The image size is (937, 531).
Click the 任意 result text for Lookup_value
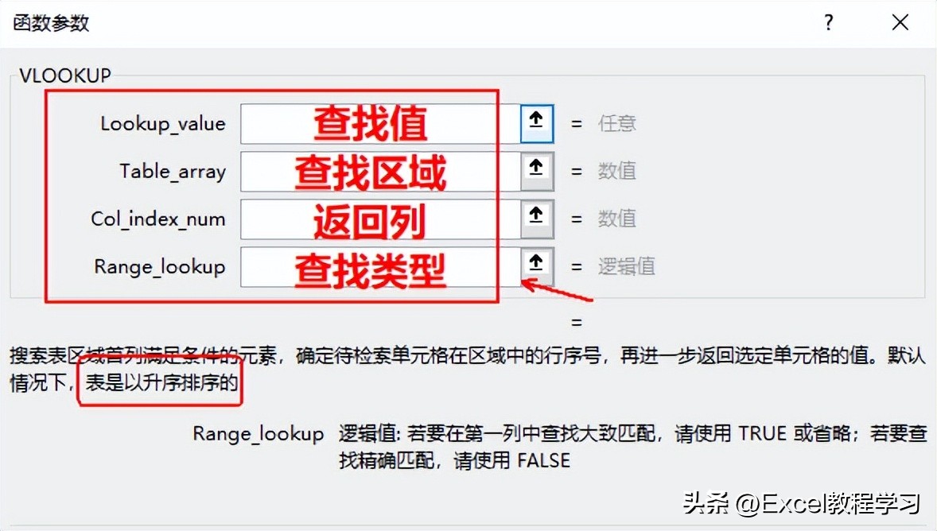click(616, 124)
